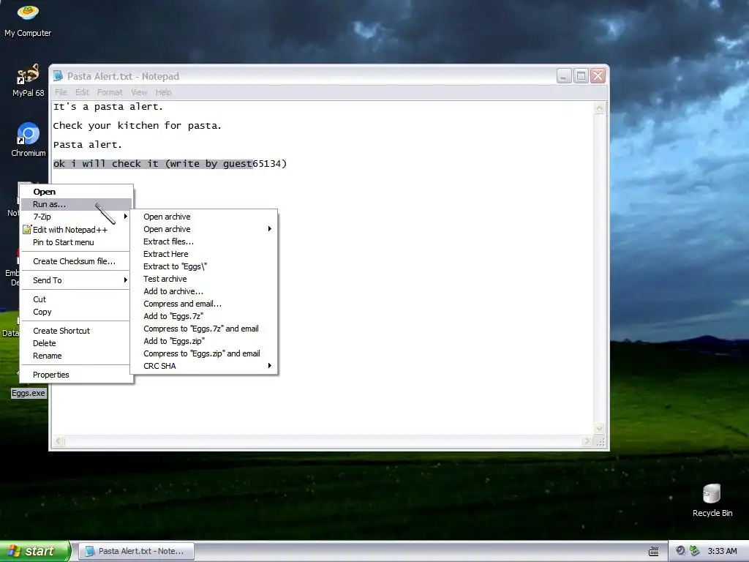
Task: Click the Start button
Action: pos(35,551)
